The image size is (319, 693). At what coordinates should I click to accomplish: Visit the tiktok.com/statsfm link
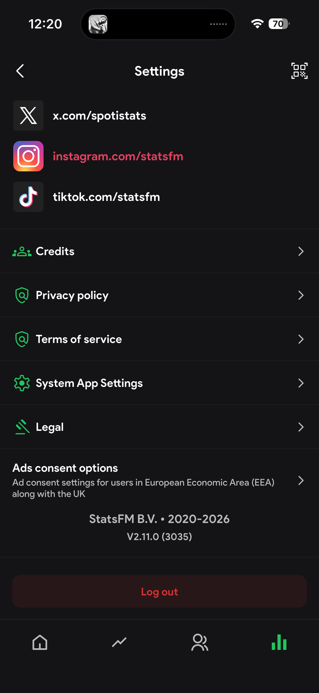click(106, 197)
